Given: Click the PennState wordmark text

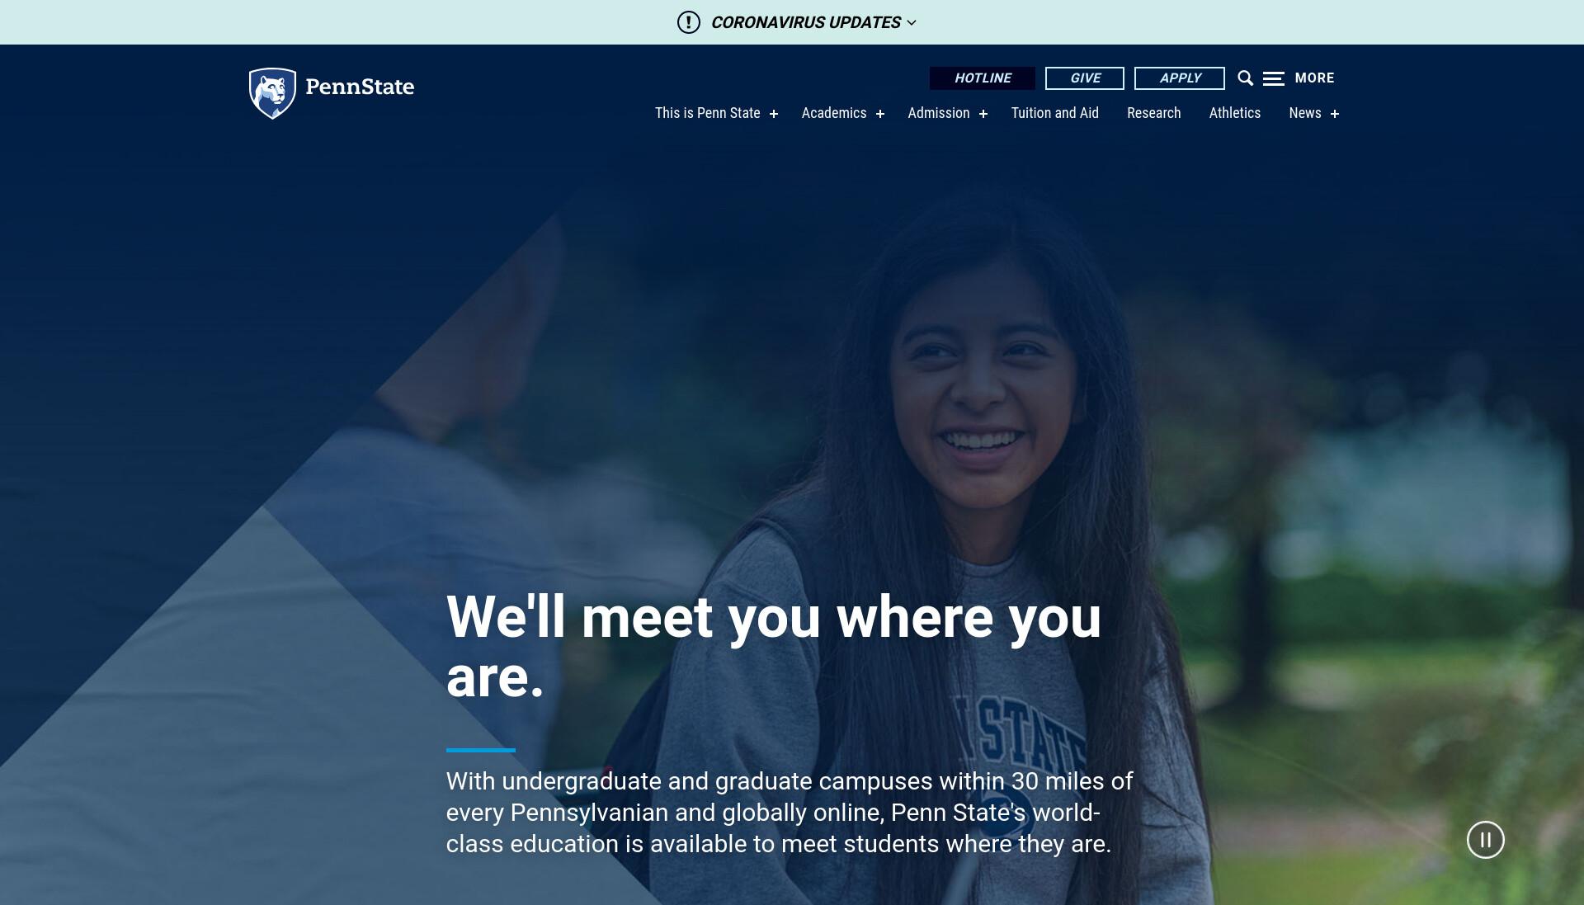Looking at the screenshot, I should point(360,87).
